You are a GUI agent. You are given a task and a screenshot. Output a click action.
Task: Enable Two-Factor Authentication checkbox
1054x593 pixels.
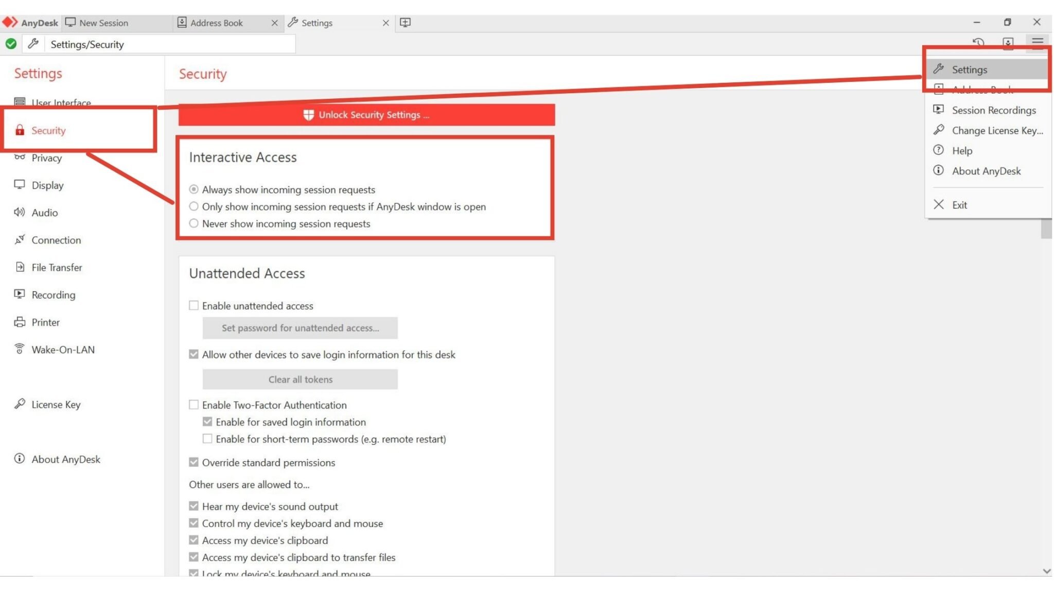pos(194,405)
